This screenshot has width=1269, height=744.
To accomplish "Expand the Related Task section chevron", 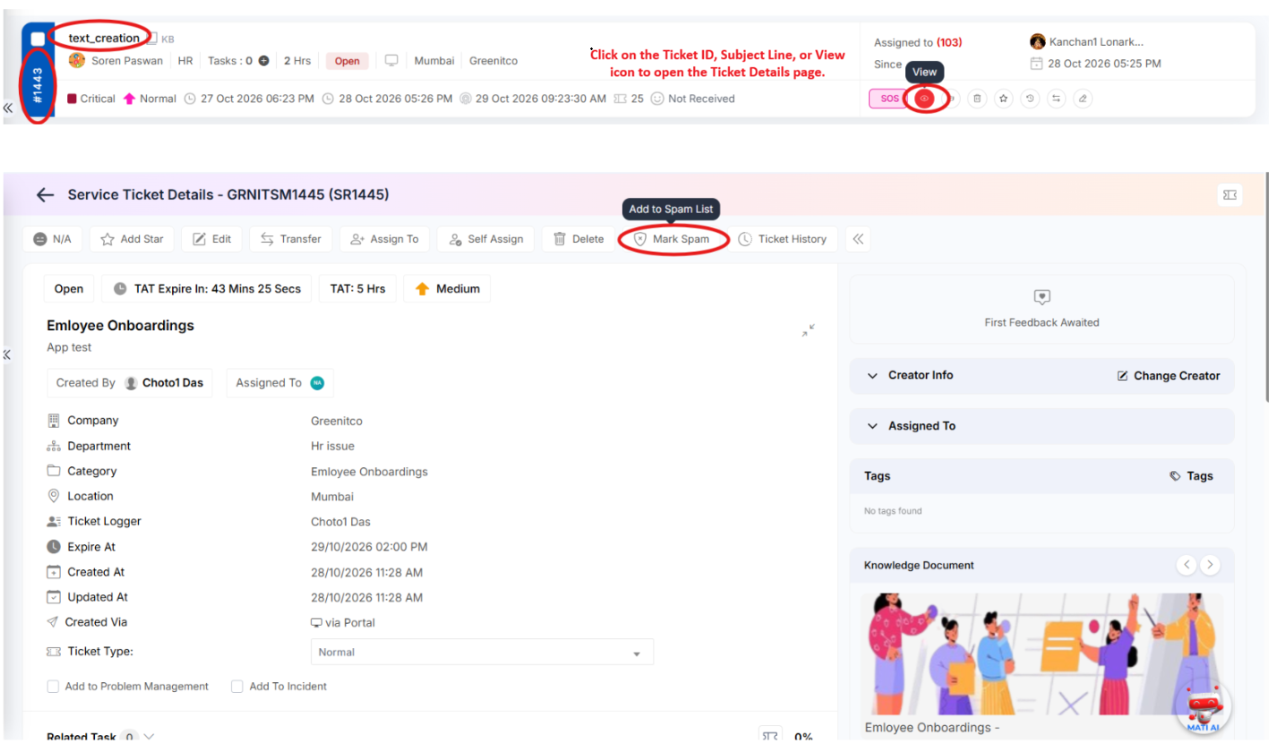I will 149,737.
